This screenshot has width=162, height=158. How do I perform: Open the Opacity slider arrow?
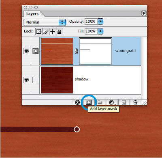pos(100,22)
